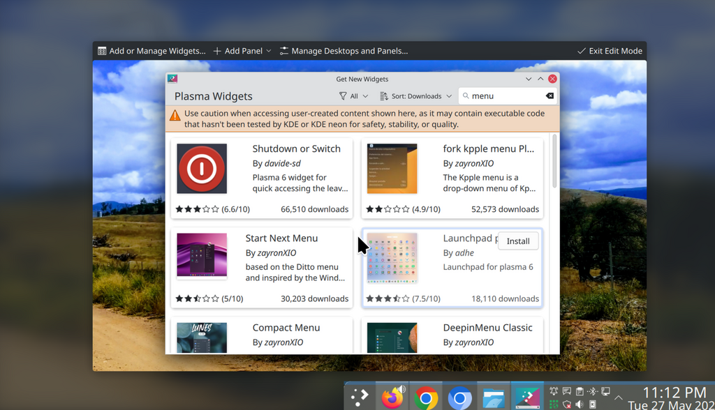Open Shutdown or Switch thumbnail
The image size is (715, 410).
pyautogui.click(x=202, y=169)
